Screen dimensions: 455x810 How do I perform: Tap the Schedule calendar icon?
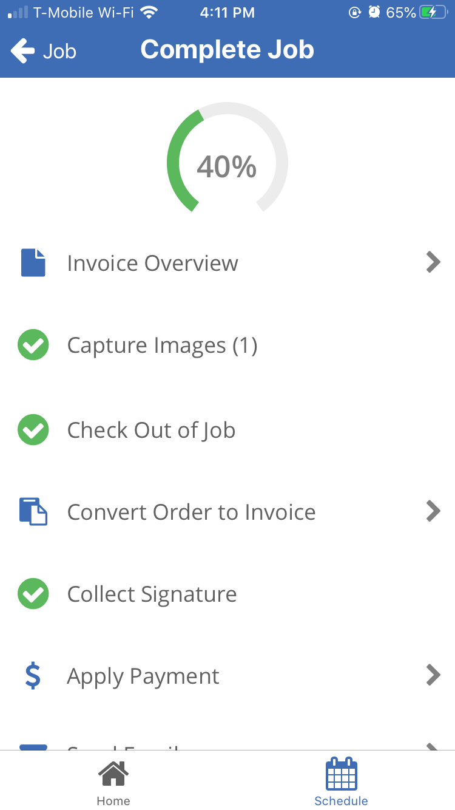[x=341, y=774]
